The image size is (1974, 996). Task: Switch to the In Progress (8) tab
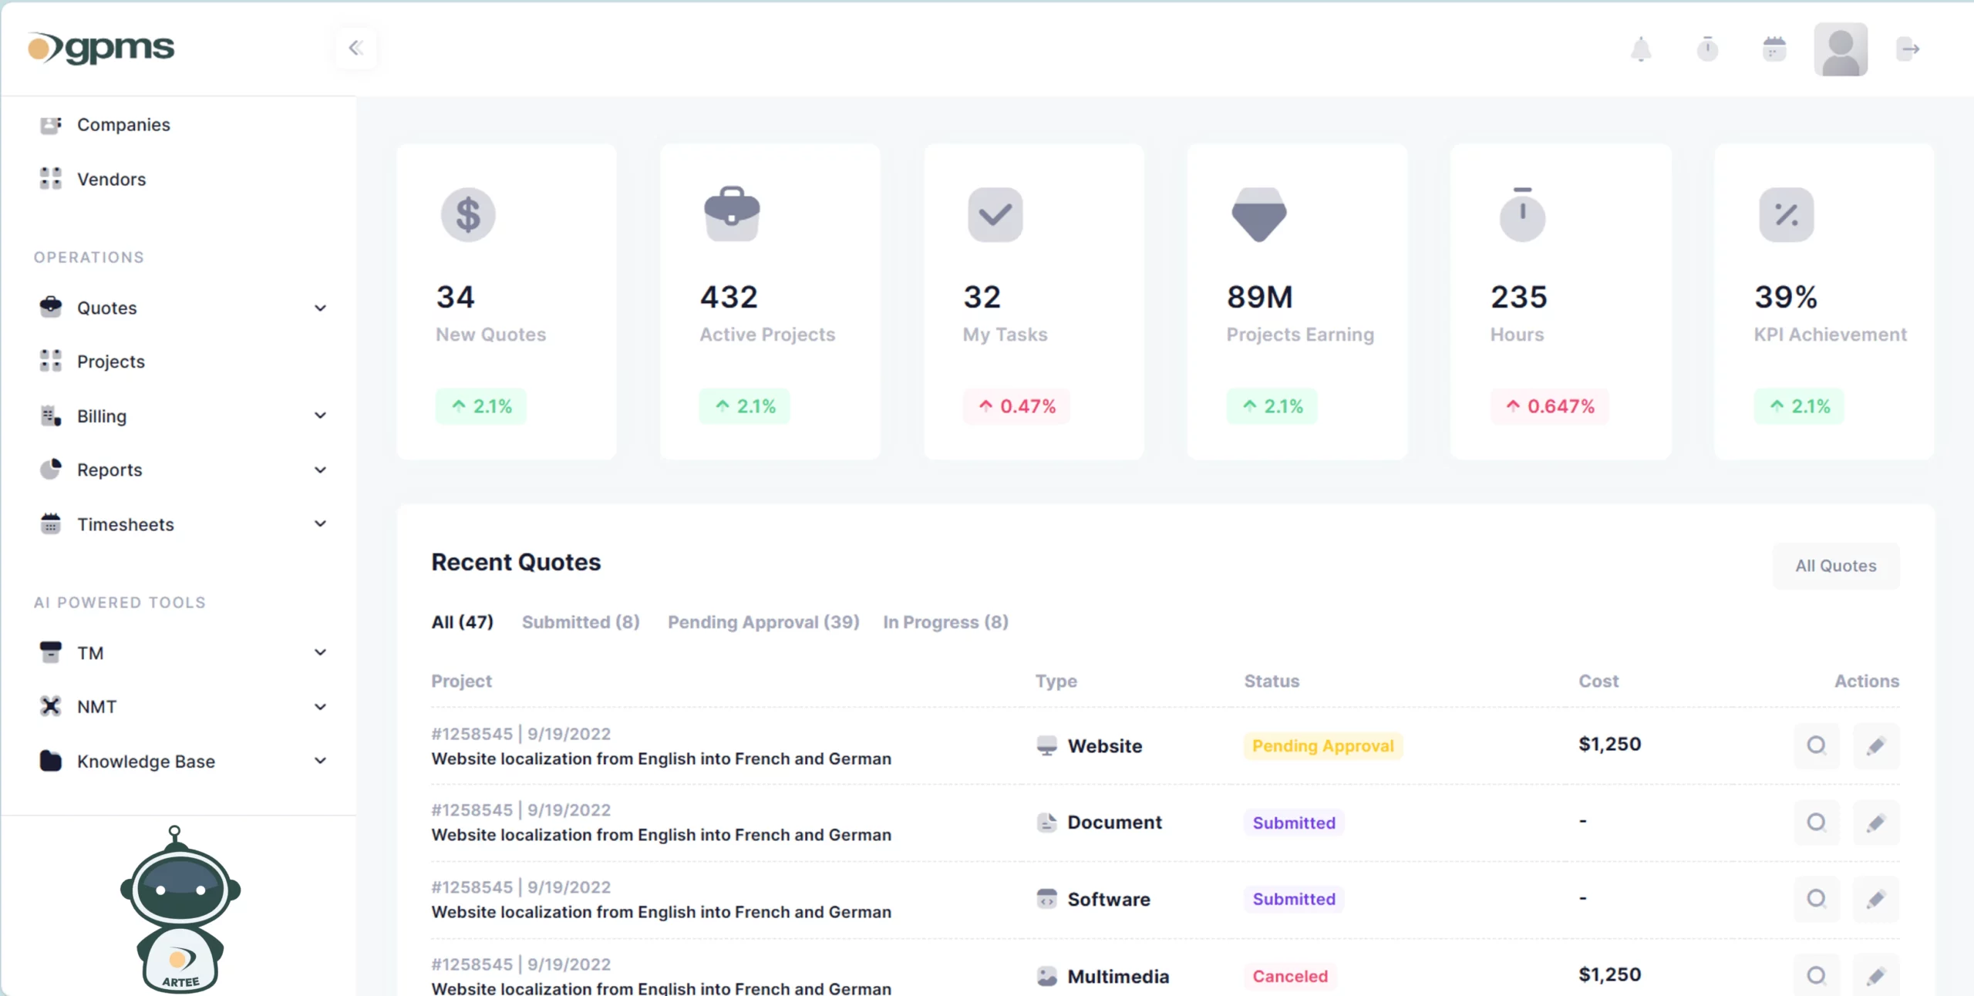click(x=945, y=622)
